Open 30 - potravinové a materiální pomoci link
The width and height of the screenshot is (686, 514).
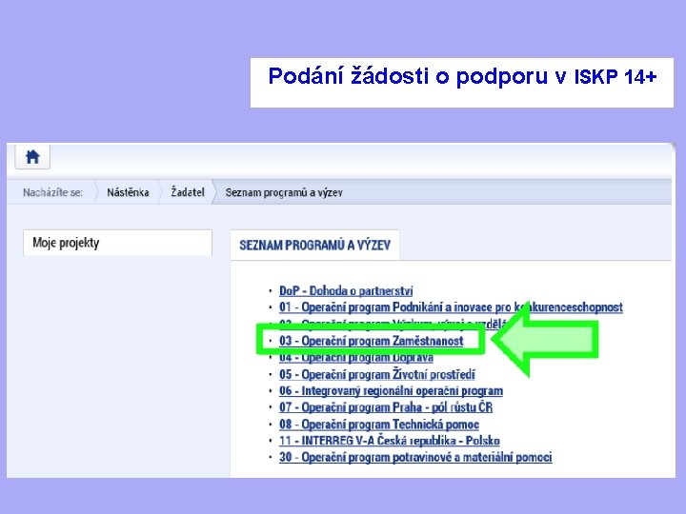tap(415, 457)
